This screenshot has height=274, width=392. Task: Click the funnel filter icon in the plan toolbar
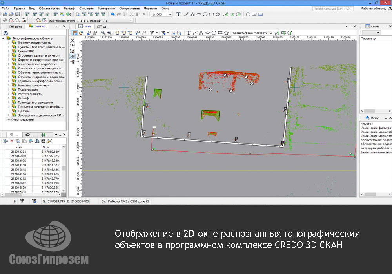pyautogui.click(x=152, y=33)
